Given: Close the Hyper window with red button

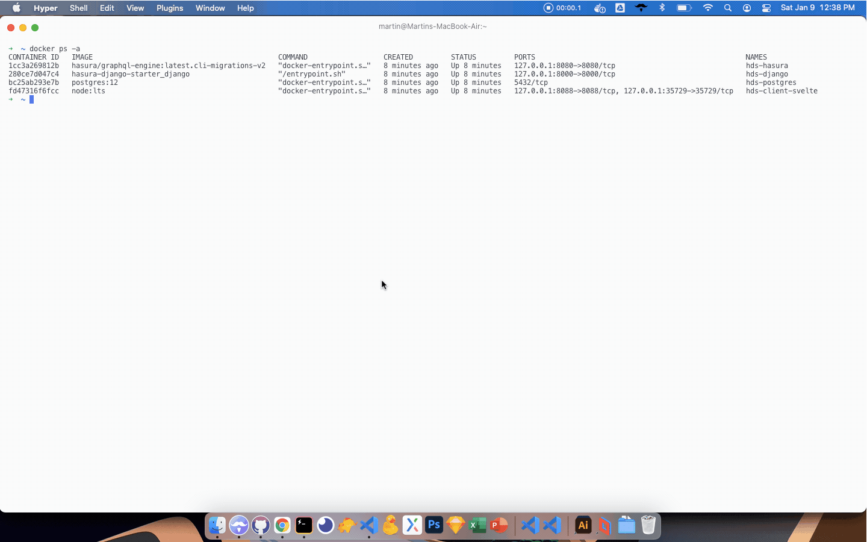Looking at the screenshot, I should click(11, 28).
